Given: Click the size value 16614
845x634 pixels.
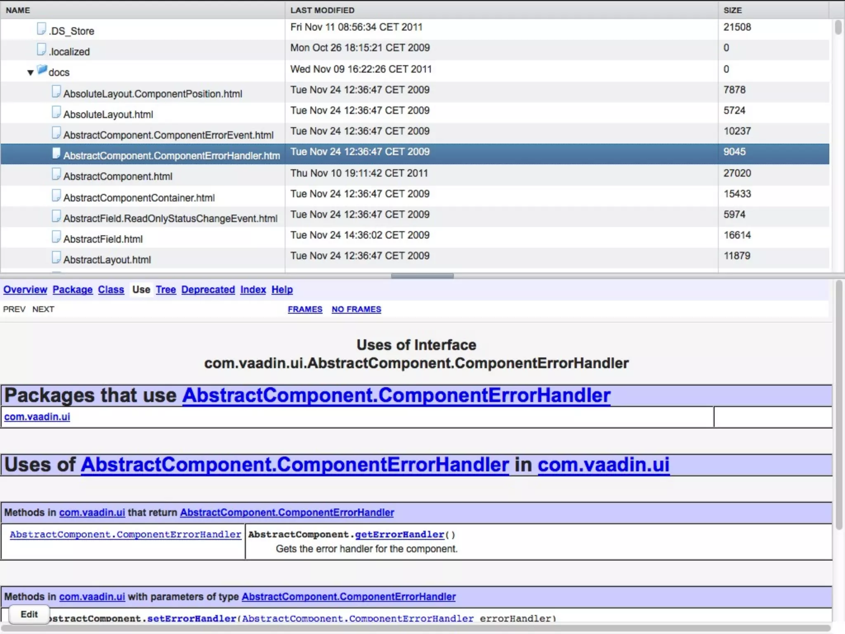Looking at the screenshot, I should pos(737,235).
